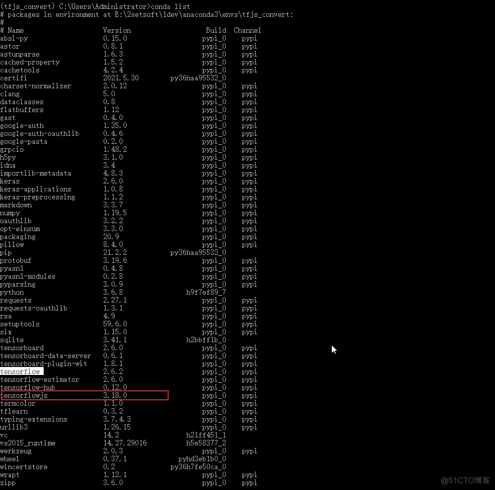Select the 'termcolor' package name

coord(18,404)
